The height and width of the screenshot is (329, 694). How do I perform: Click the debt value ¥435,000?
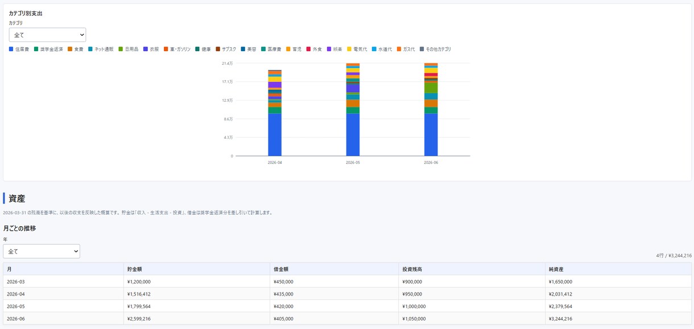tap(283, 294)
